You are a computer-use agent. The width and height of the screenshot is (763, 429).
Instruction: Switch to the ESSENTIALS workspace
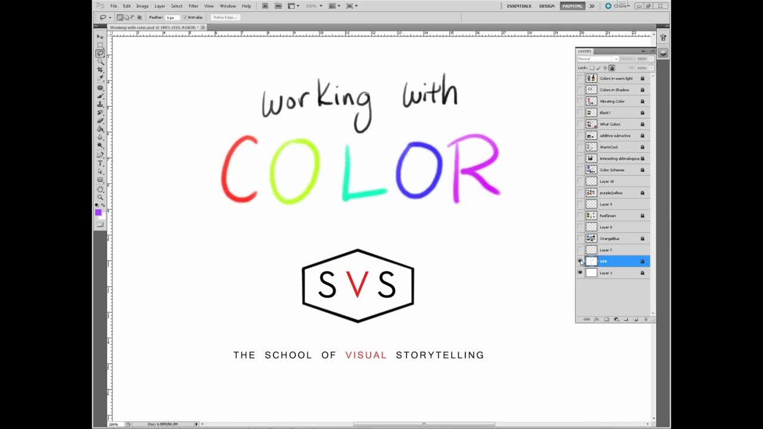[x=519, y=6]
